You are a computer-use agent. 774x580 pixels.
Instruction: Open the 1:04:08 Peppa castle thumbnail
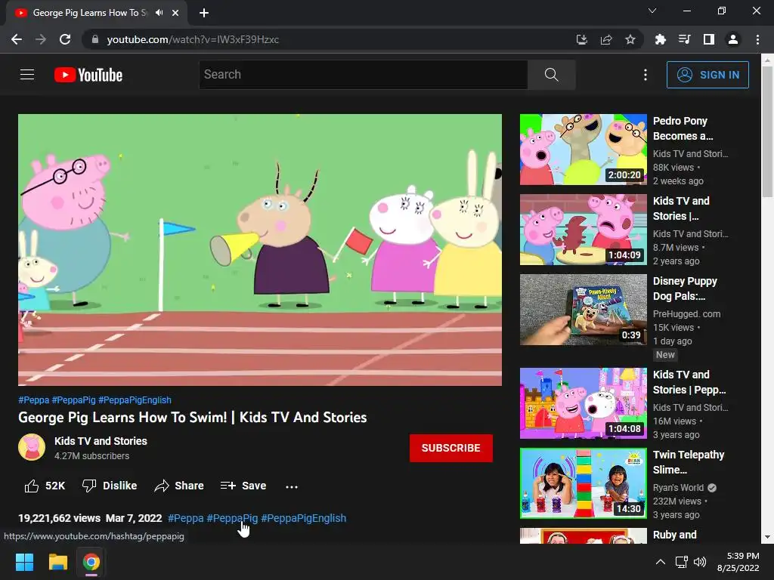click(x=584, y=403)
